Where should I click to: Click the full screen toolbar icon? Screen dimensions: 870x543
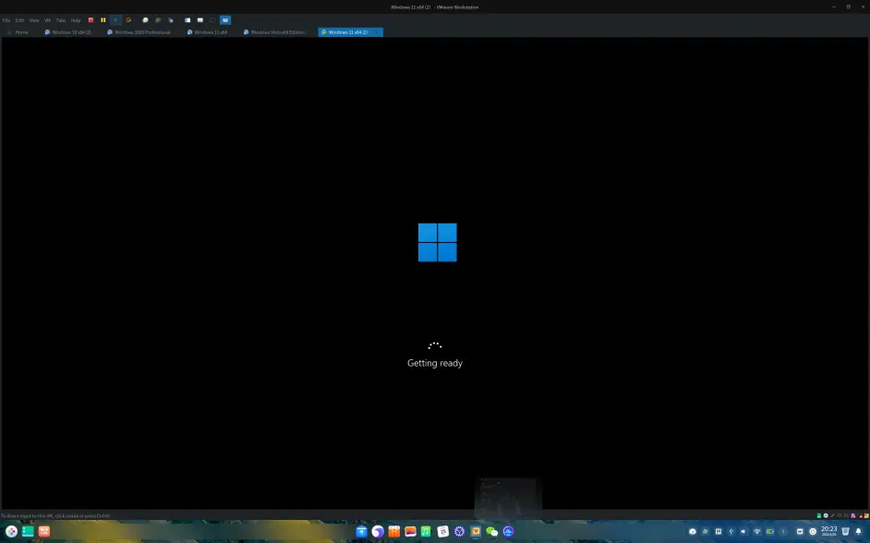click(x=212, y=20)
